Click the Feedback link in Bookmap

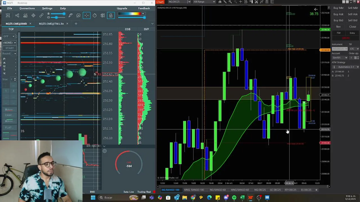pos(144,8)
